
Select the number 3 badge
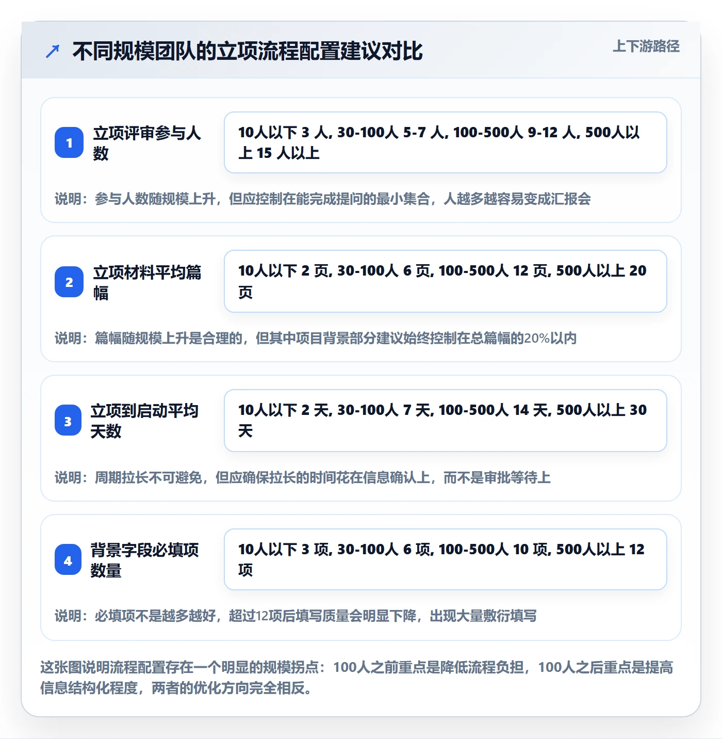coord(68,420)
